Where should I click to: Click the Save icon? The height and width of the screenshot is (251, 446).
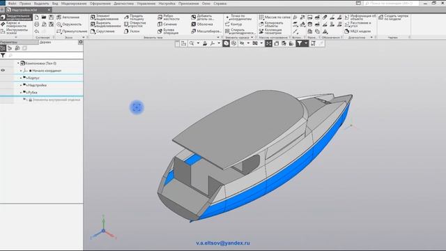click(51, 17)
